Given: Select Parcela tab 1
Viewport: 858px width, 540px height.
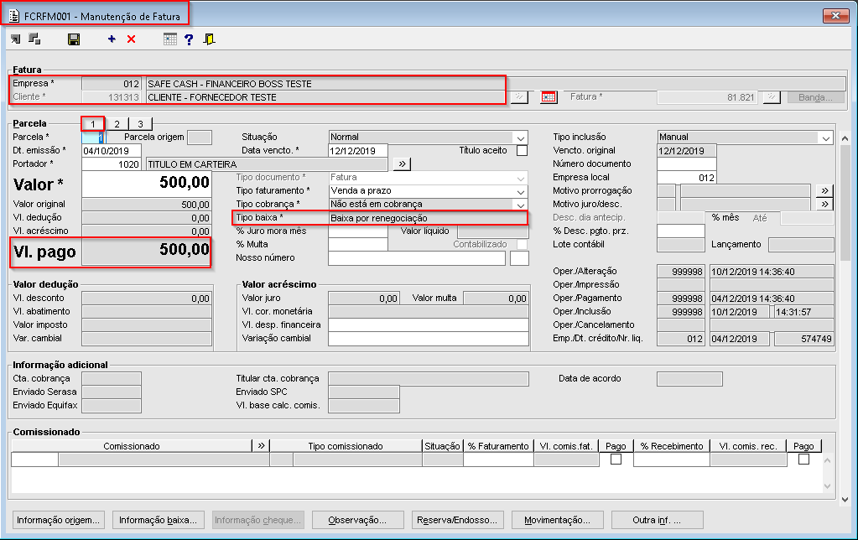Looking at the screenshot, I should (93, 123).
